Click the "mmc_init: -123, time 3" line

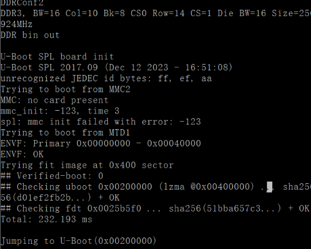60,111
